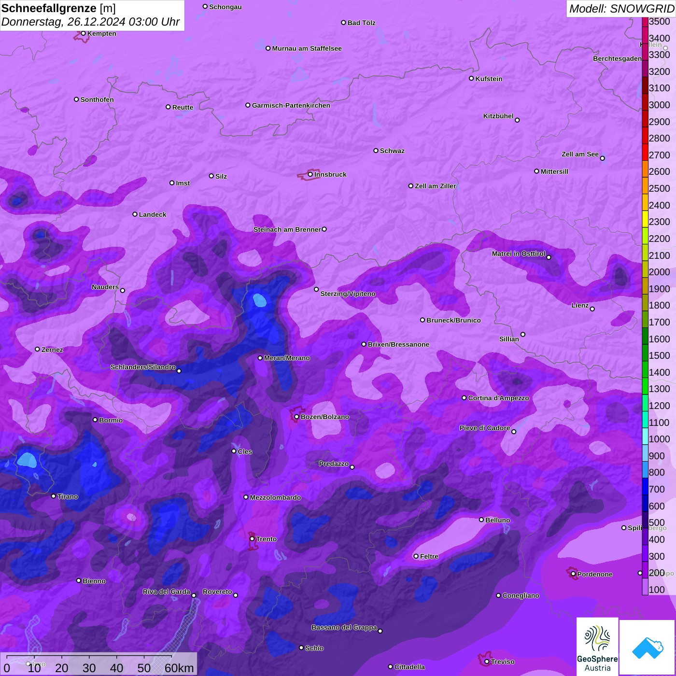Click the Bienno label
Image resolution: width=676 pixels, height=676 pixels.
(x=94, y=581)
